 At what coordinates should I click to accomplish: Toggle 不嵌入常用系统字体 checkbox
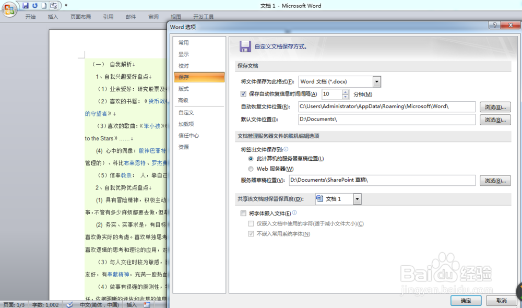pos(251,234)
